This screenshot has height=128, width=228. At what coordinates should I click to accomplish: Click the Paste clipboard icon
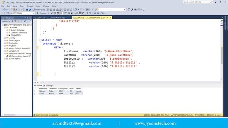point(71,10)
